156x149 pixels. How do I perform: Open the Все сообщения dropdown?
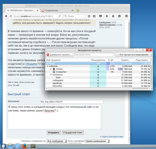[x=57, y=141]
